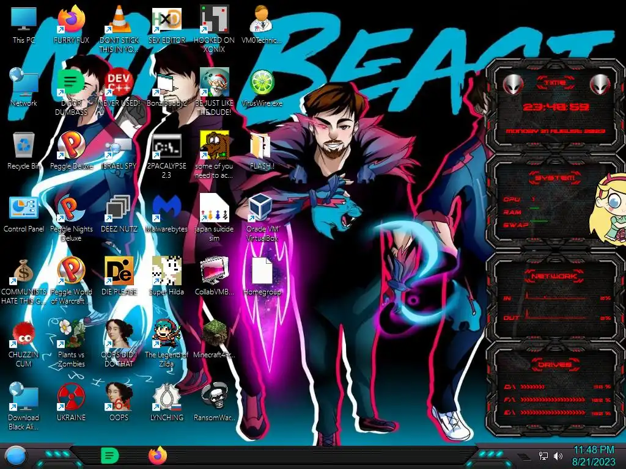Open the taskbar clock showing 11:48 PM
The height and width of the screenshot is (469, 626).
[594, 456]
